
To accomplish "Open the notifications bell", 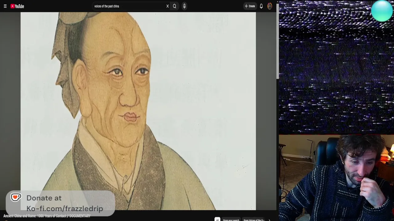I will 261,6.
